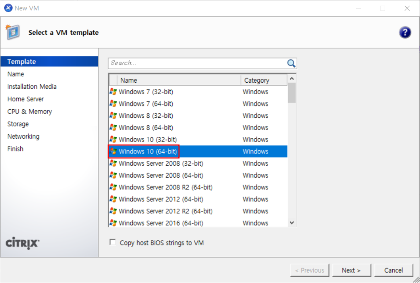Select Windows 7 (64-bit) template name
The width and height of the screenshot is (420, 283).
point(146,104)
